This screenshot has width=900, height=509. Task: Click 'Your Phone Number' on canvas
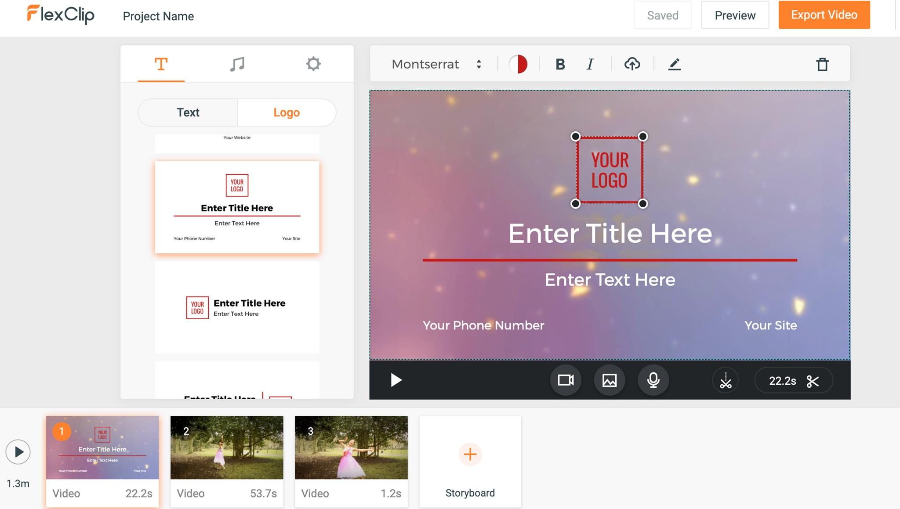click(x=483, y=325)
